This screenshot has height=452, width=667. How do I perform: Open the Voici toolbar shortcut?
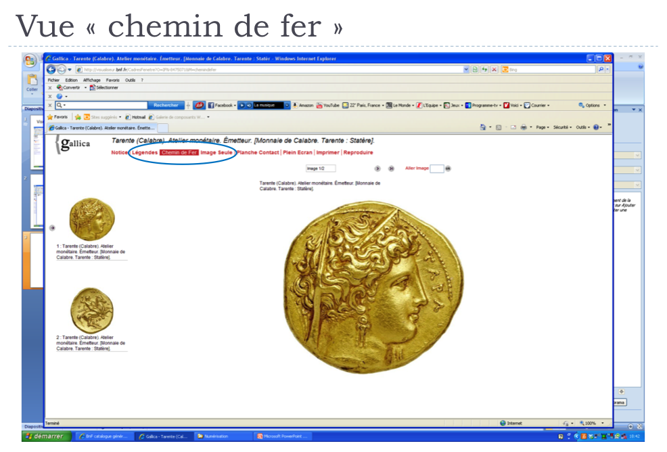[x=513, y=105]
